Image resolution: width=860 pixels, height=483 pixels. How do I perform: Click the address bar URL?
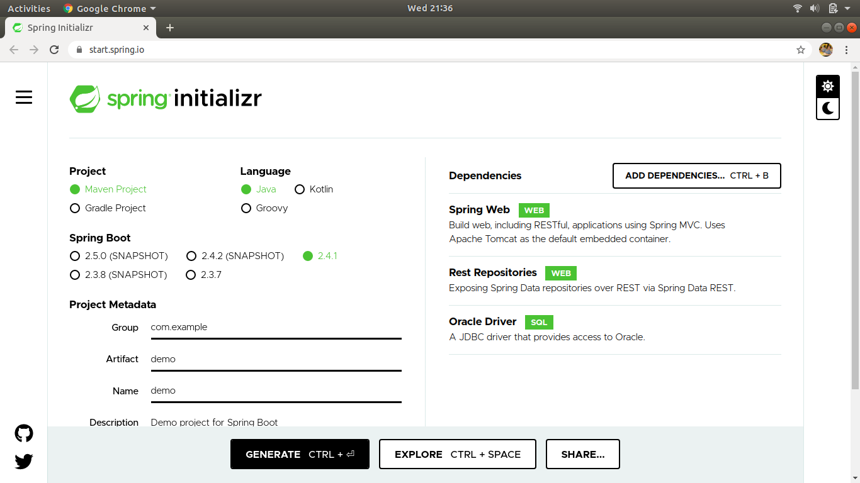[x=117, y=50]
